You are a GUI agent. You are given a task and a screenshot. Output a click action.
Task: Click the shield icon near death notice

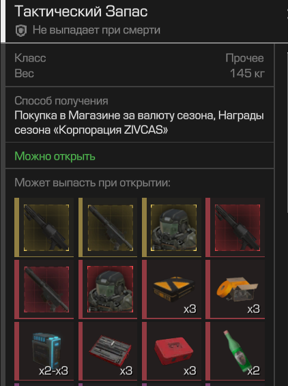pyautogui.click(x=21, y=31)
